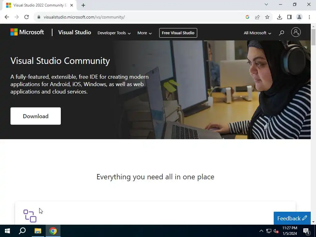Viewport: 316px width, 237px height.
Task: Open the Chrome three-dot menu
Action: coord(309,17)
